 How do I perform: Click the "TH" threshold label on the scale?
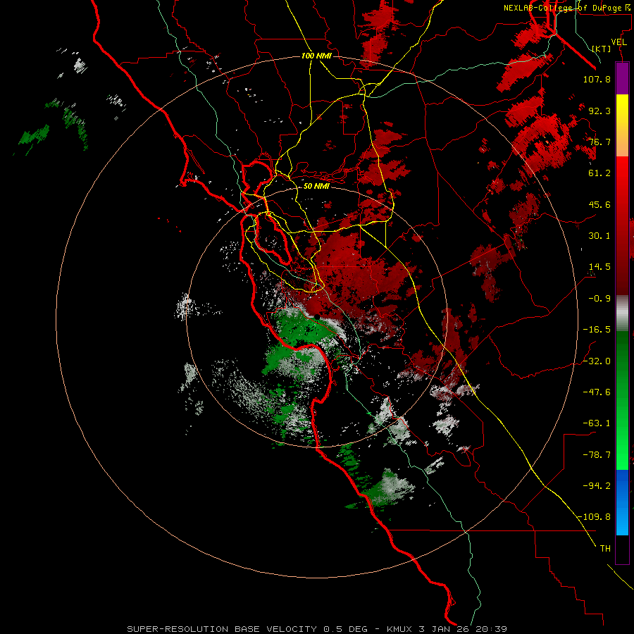[x=605, y=548]
